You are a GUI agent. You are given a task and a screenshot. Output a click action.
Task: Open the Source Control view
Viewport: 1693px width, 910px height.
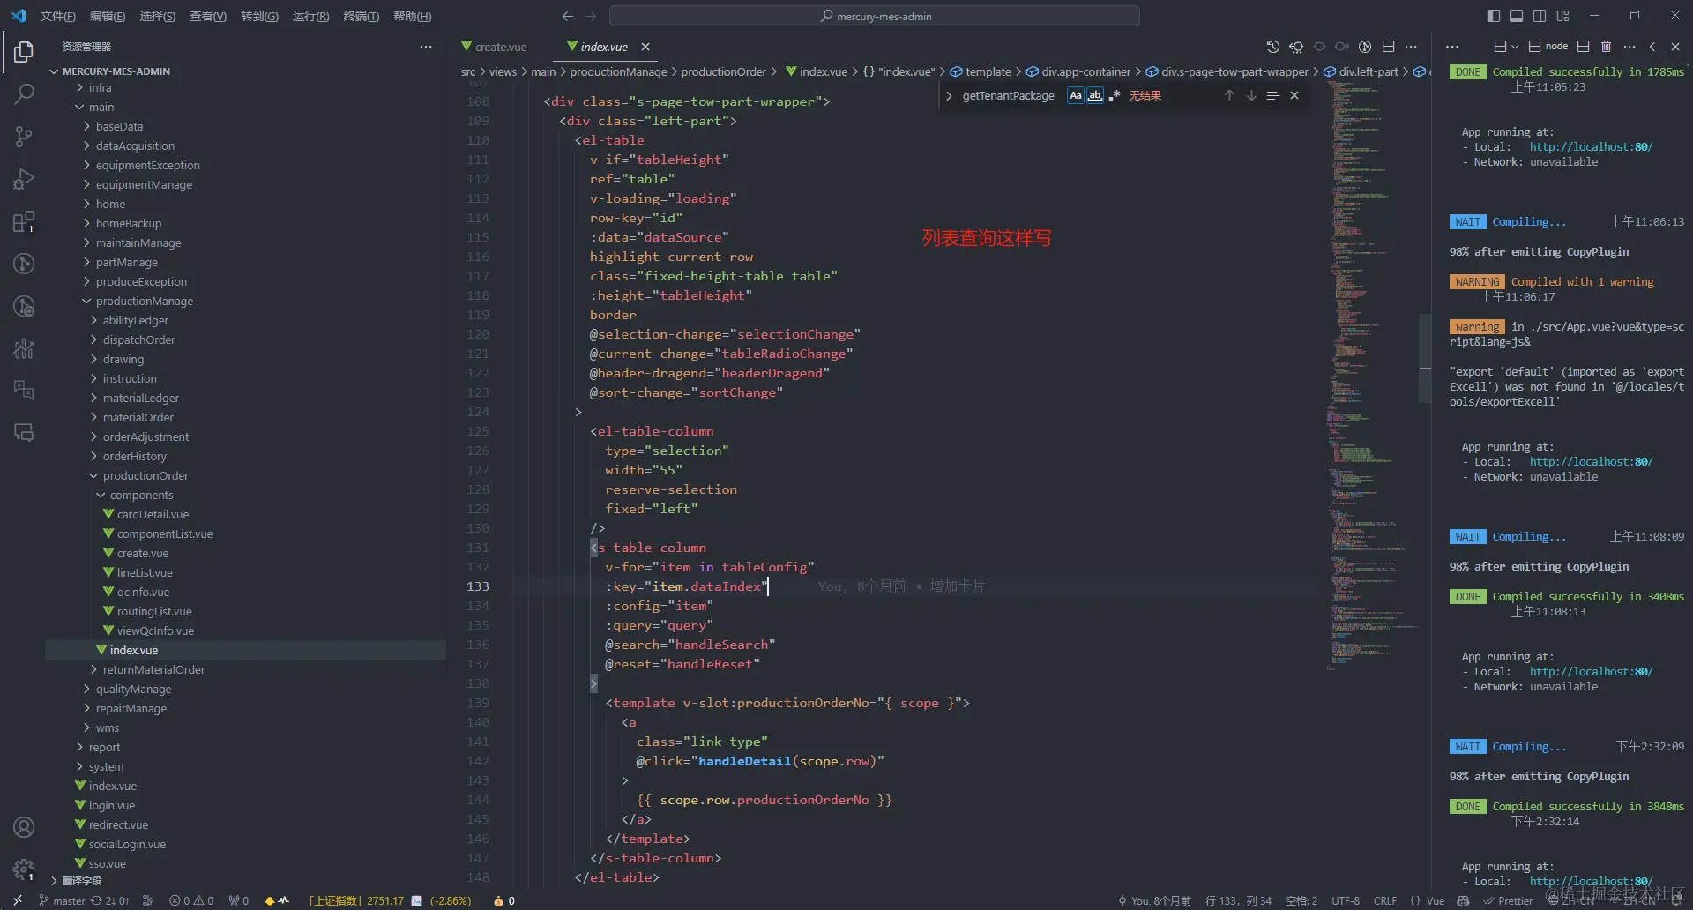[24, 136]
